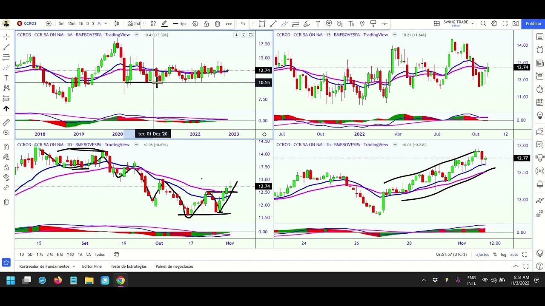
Task: Select the S weekly timeframe
Action: coord(93,23)
